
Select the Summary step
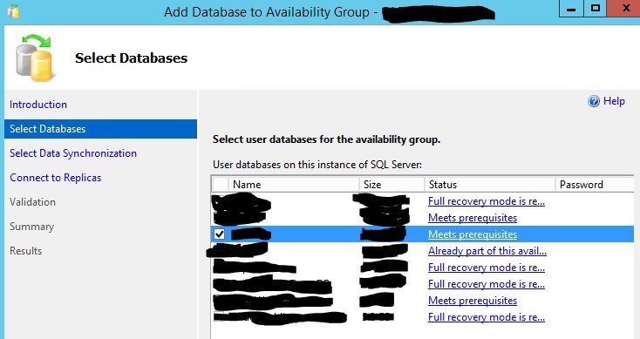point(32,227)
